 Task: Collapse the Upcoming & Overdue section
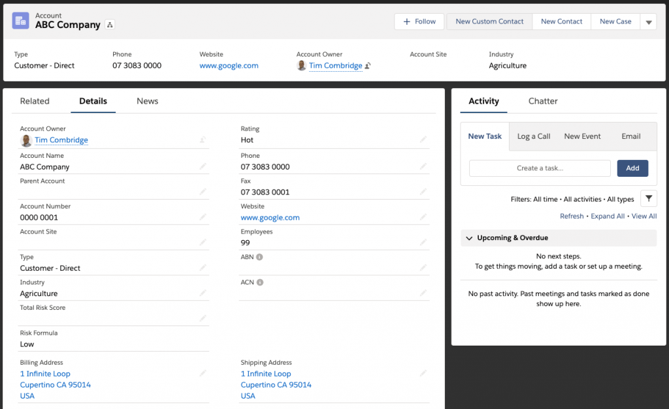(469, 237)
